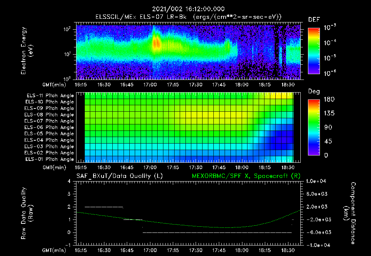Click the 10^2 electron energy tick label
The image size is (371, 256).
(x=67, y=29)
